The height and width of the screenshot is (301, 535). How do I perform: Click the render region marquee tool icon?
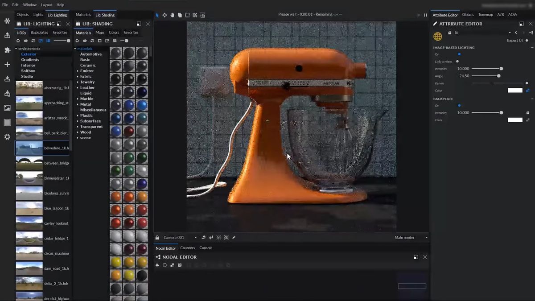(187, 15)
